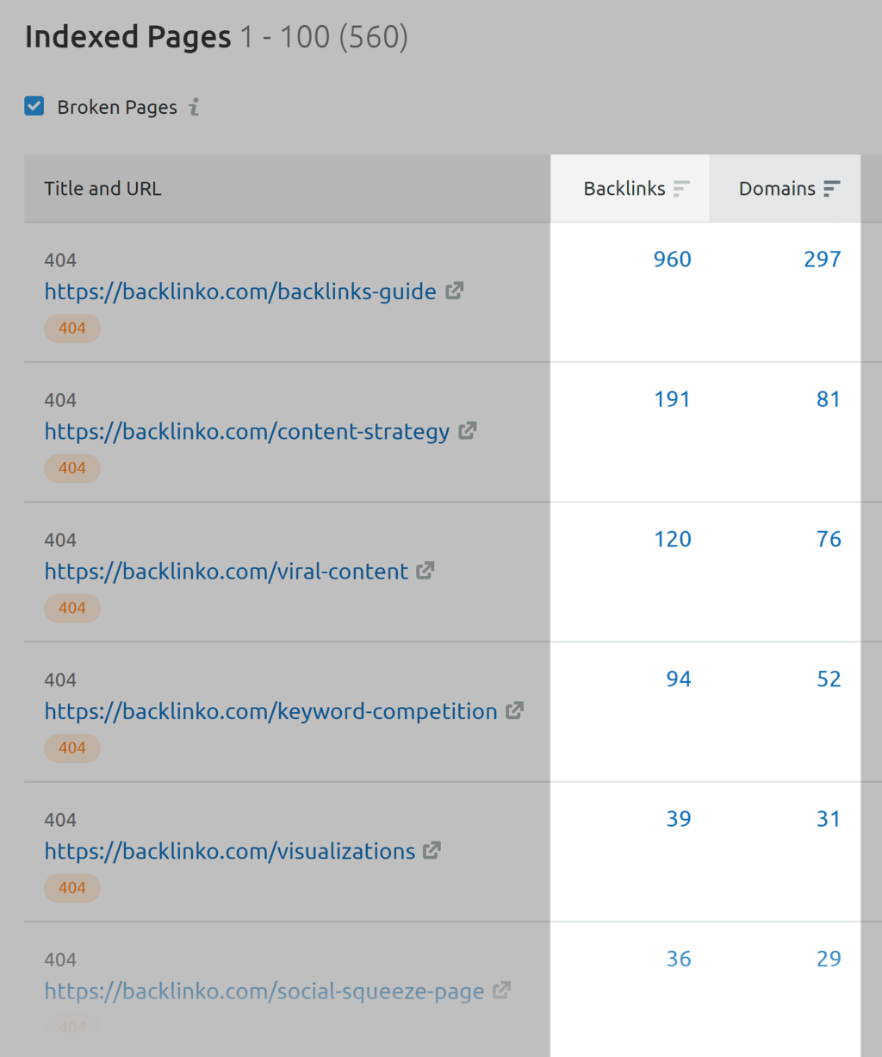Sort the table by the Backlinks sort icon
Viewport: 882px width, 1057px height.
[x=682, y=188]
